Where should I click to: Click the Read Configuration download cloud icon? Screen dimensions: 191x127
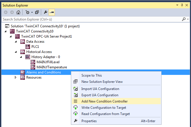(75, 114)
